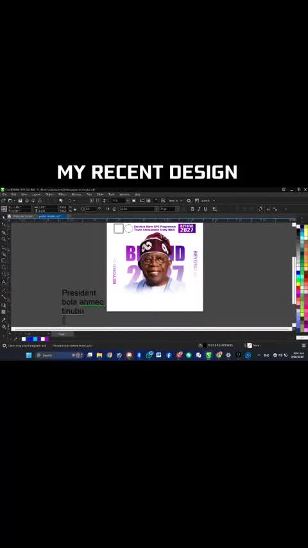The width and height of the screenshot is (308, 548).
Task: Select the Eyedropper tool in toolbox
Action: (4, 320)
